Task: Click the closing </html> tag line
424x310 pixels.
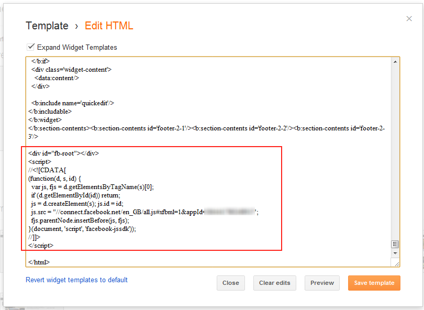Action: pyautogui.click(x=39, y=262)
